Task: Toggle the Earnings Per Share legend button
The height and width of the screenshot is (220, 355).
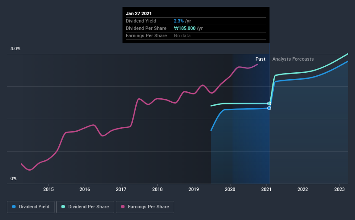Action: click(x=145, y=207)
